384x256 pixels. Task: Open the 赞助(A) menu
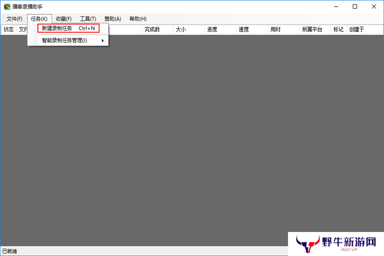coord(113,19)
